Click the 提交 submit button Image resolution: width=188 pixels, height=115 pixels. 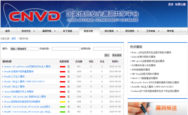[x=107, y=55]
